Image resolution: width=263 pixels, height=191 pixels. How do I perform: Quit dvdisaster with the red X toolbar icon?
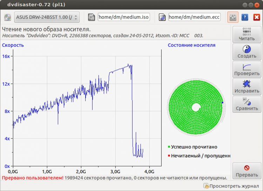[256, 17]
